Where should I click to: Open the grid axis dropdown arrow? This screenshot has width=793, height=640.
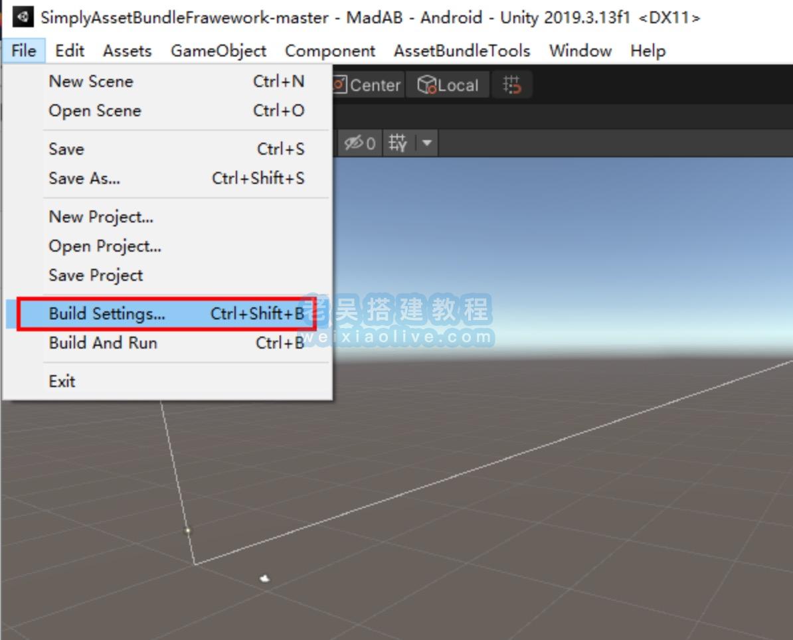click(x=426, y=143)
